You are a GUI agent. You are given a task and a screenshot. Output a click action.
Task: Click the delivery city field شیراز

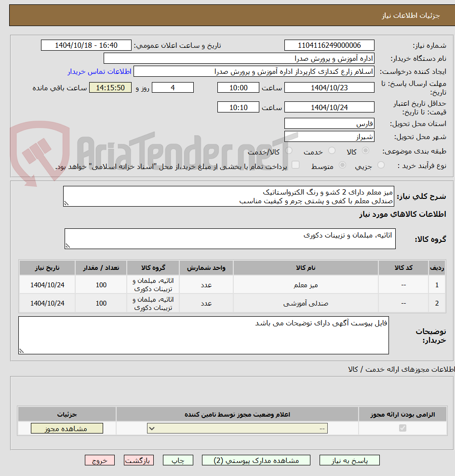pyautogui.click(x=329, y=137)
